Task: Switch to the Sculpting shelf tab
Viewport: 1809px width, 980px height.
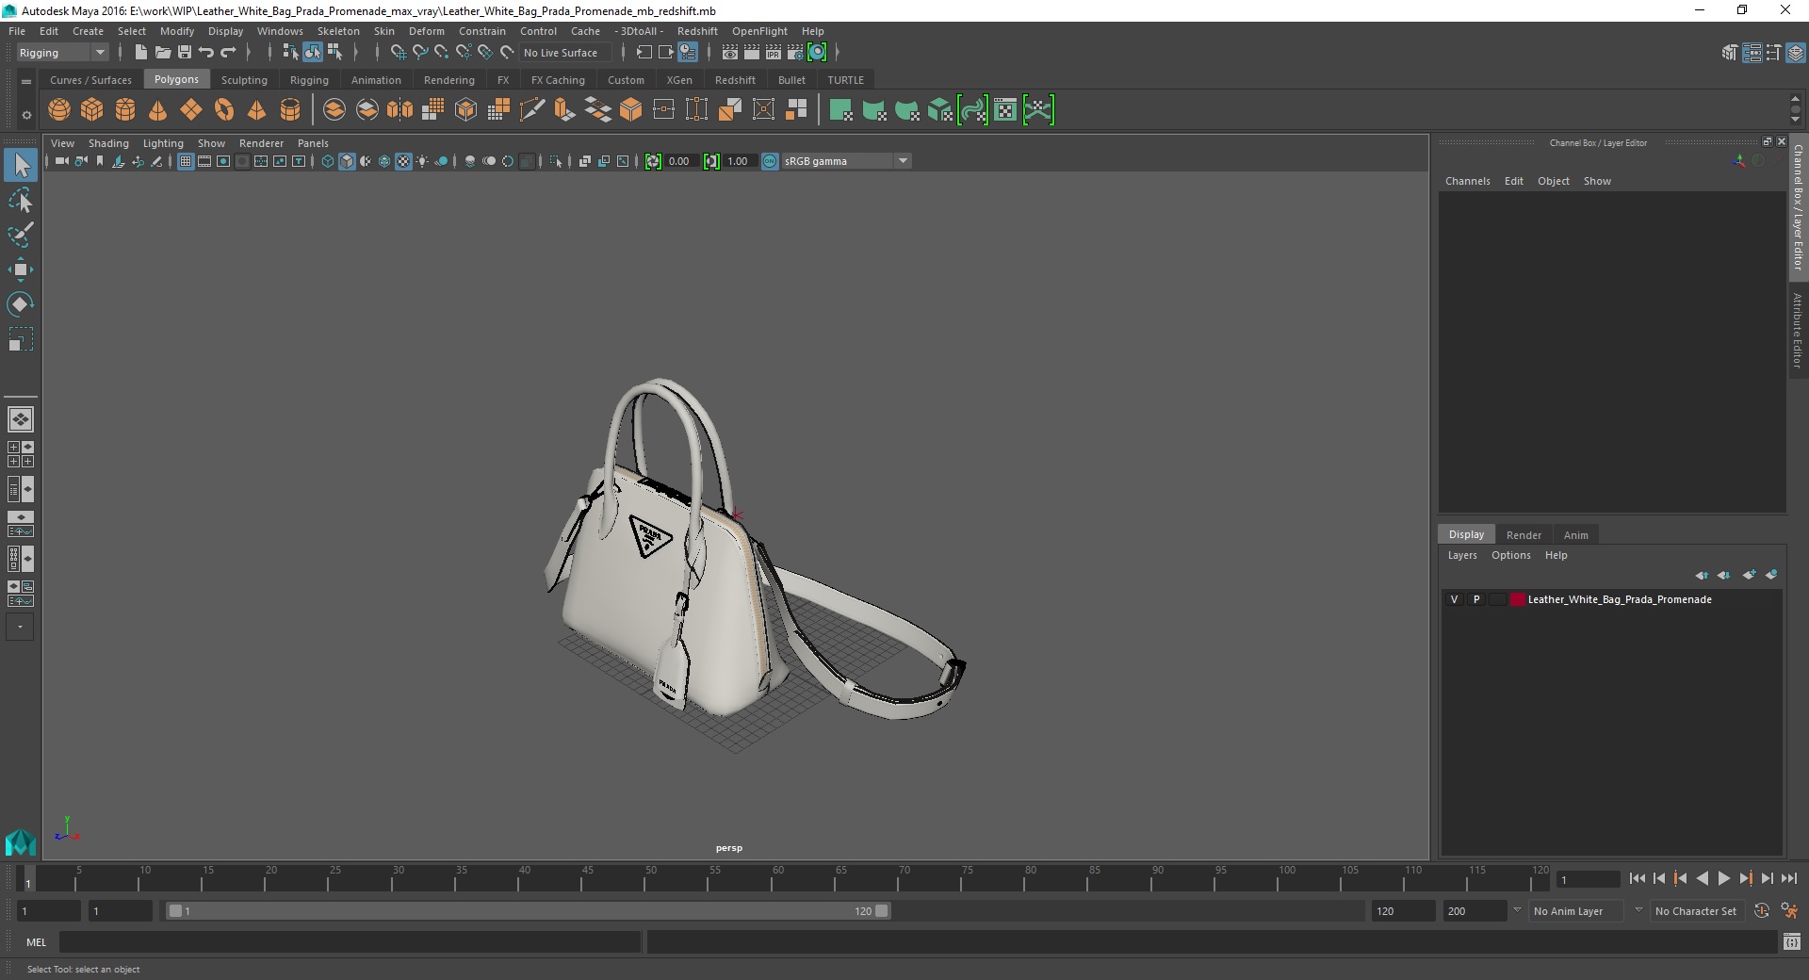Action: click(244, 80)
